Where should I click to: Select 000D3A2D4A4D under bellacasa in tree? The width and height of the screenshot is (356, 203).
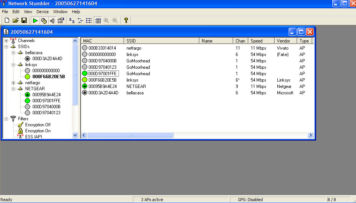point(47,59)
